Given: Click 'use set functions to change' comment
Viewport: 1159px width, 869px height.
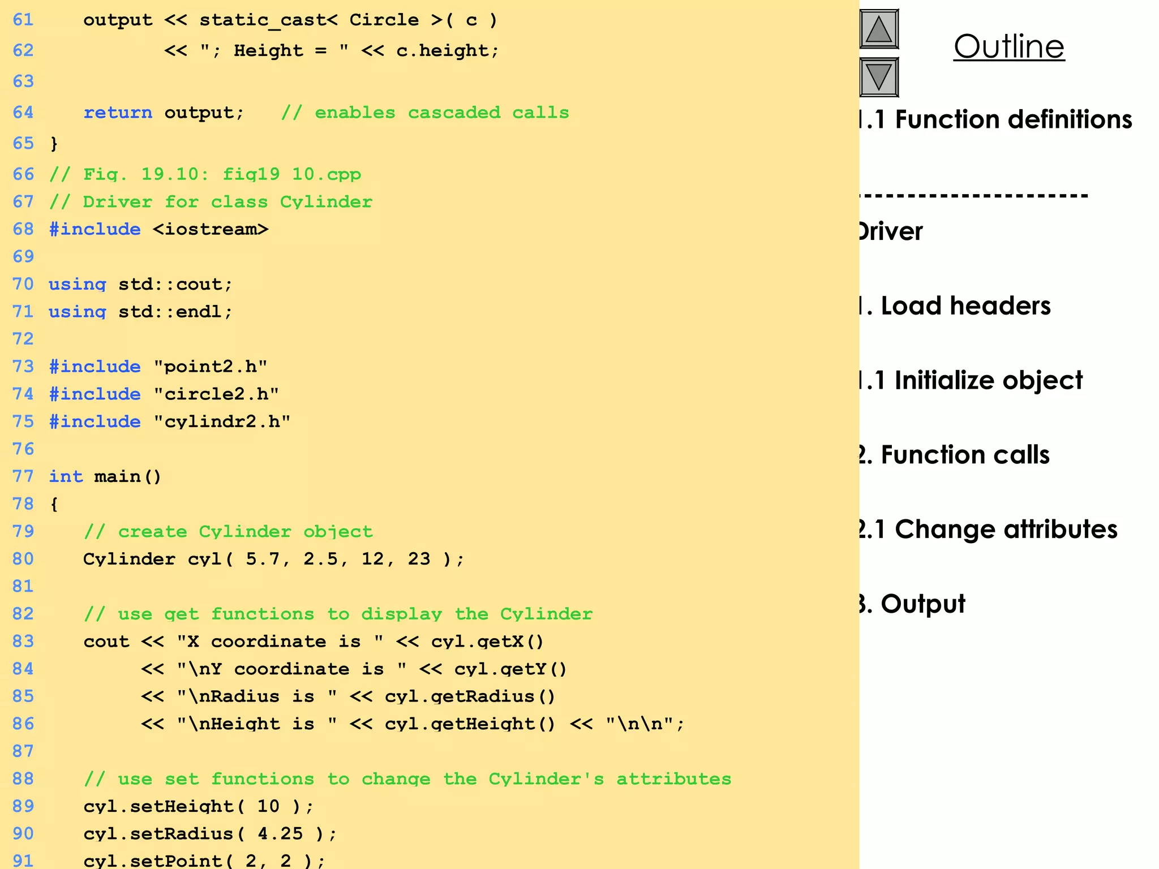Looking at the screenshot, I should 407,779.
